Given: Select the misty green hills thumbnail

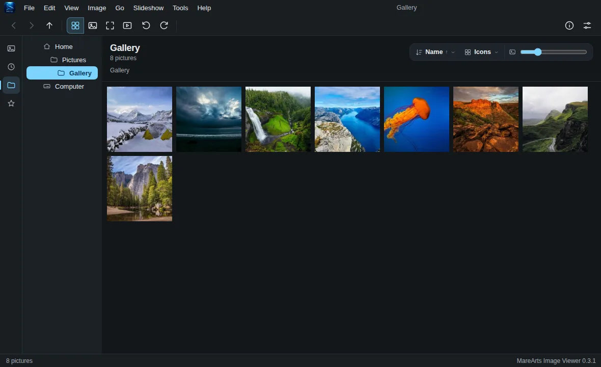Looking at the screenshot, I should point(555,119).
